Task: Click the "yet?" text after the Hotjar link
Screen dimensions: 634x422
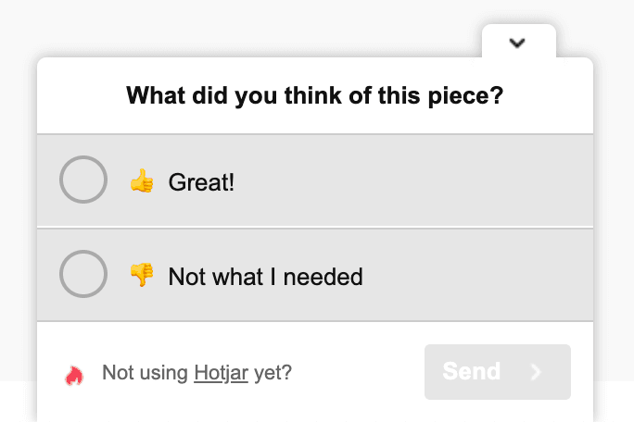Action: (273, 373)
